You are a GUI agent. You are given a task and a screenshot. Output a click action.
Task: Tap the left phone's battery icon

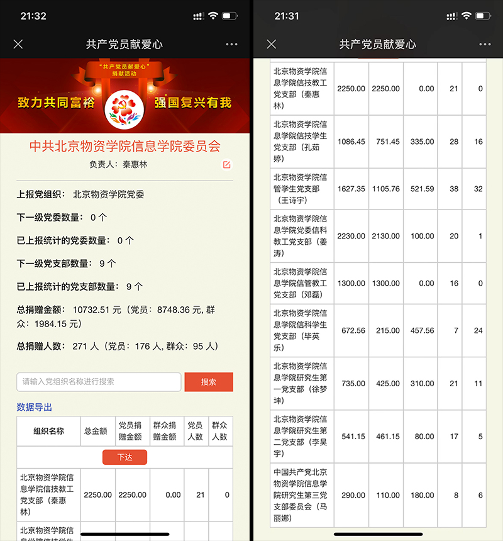pyautogui.click(x=230, y=16)
